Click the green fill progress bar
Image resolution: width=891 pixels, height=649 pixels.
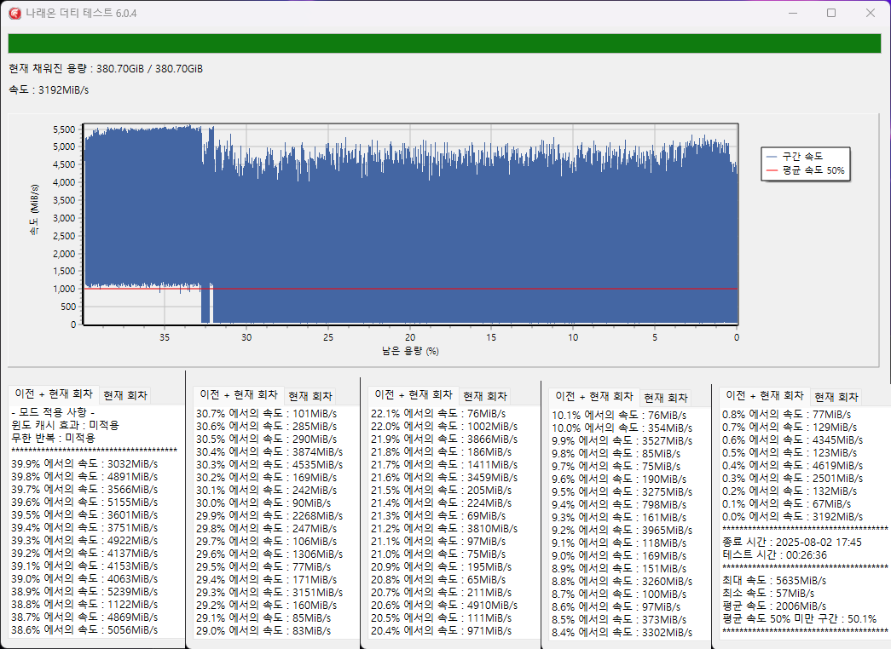coord(444,43)
